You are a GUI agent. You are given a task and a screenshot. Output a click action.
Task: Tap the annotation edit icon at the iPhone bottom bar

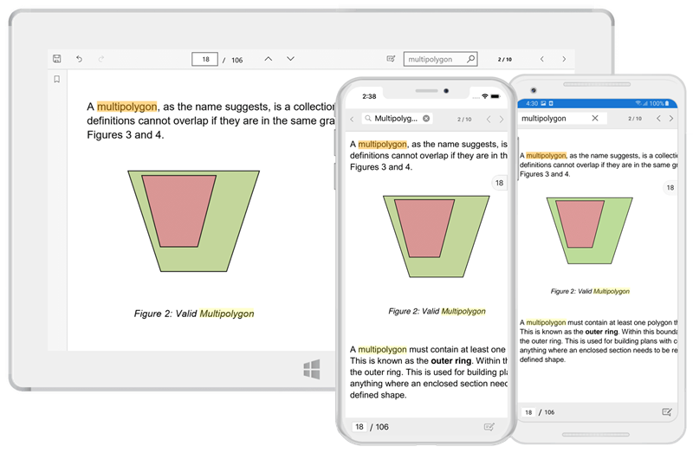[489, 426]
